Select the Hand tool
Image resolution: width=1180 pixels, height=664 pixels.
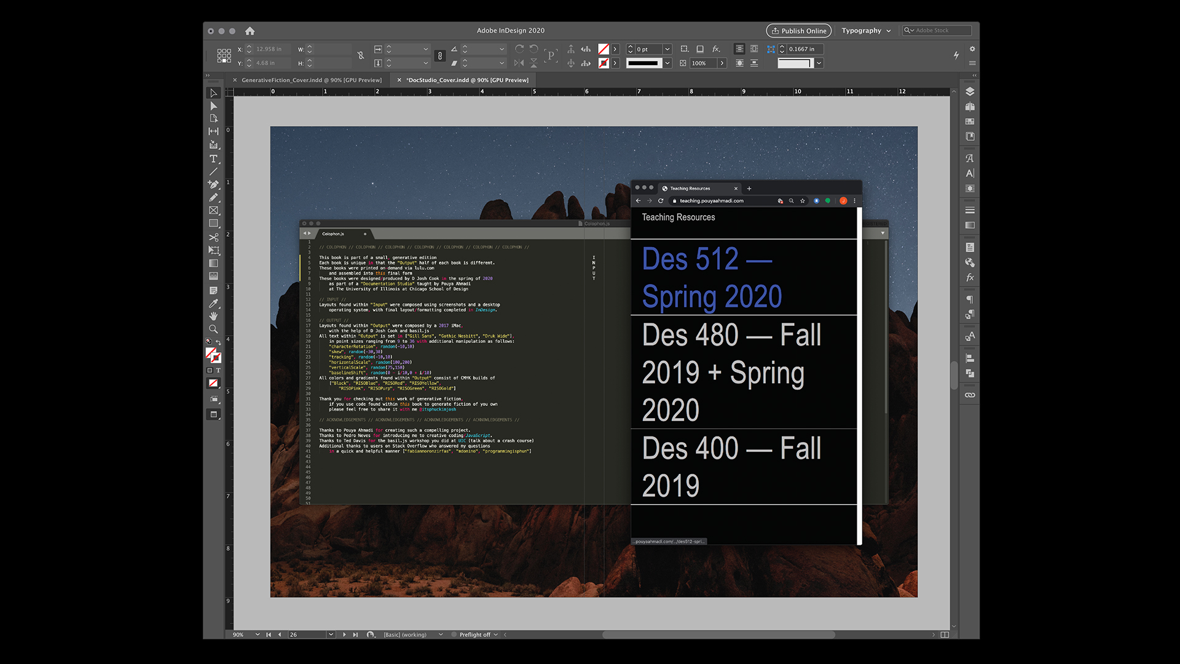213,316
